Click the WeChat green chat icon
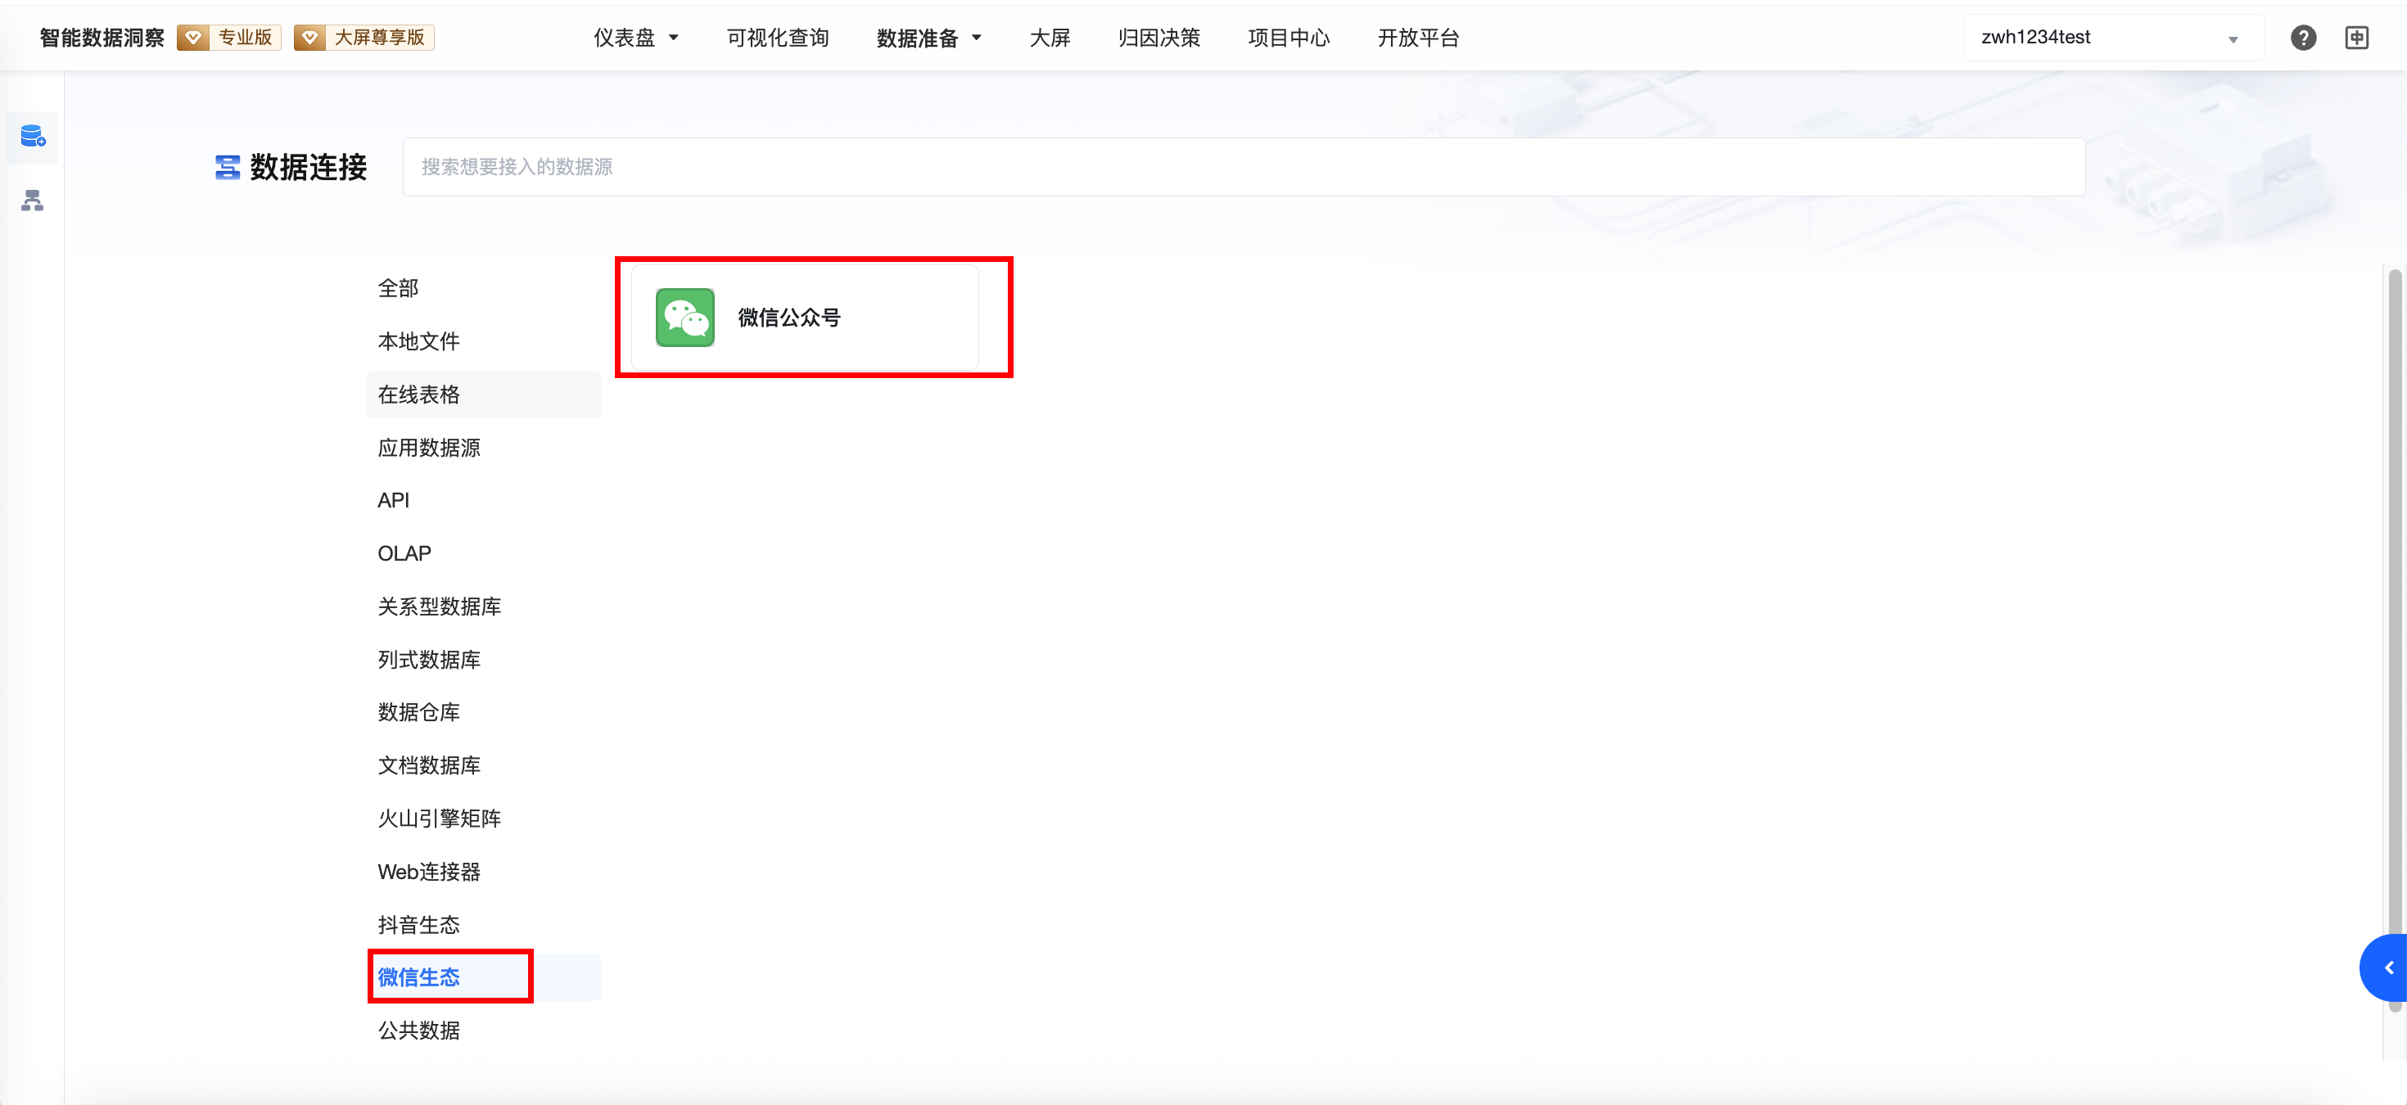This screenshot has width=2407, height=1105. coord(685,318)
